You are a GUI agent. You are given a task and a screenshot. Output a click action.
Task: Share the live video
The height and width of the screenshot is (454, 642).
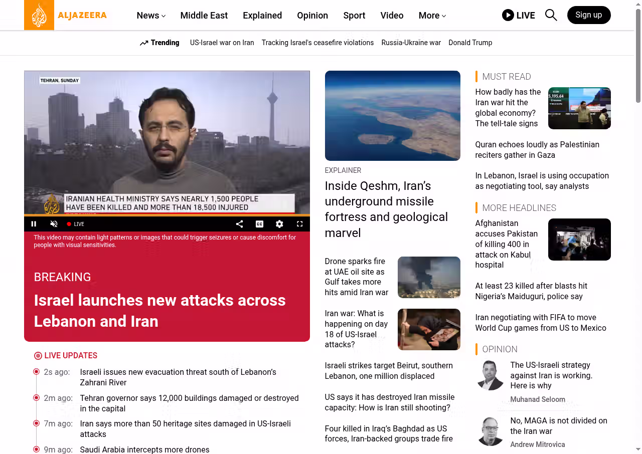tap(239, 224)
